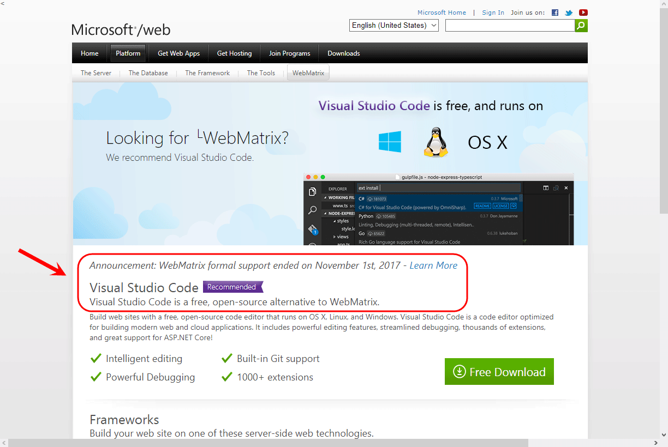Click the VS Code Explorer files icon
Viewport: 668px width, 447px height.
tap(313, 192)
